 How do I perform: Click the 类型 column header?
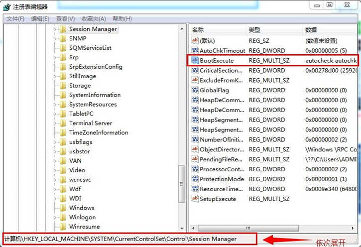[x=254, y=30]
